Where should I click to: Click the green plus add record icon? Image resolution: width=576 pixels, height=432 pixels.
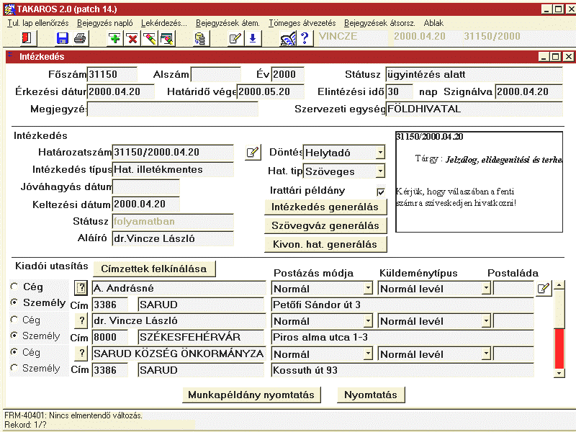click(x=114, y=38)
